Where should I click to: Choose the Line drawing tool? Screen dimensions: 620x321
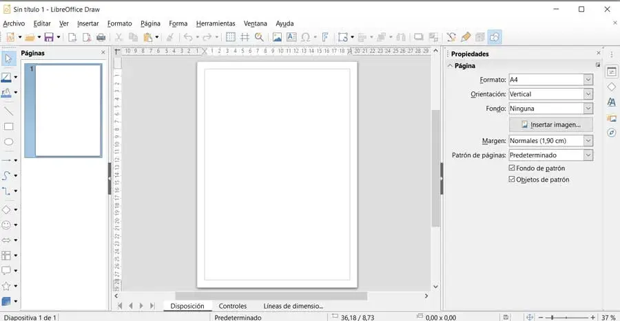coord(9,111)
